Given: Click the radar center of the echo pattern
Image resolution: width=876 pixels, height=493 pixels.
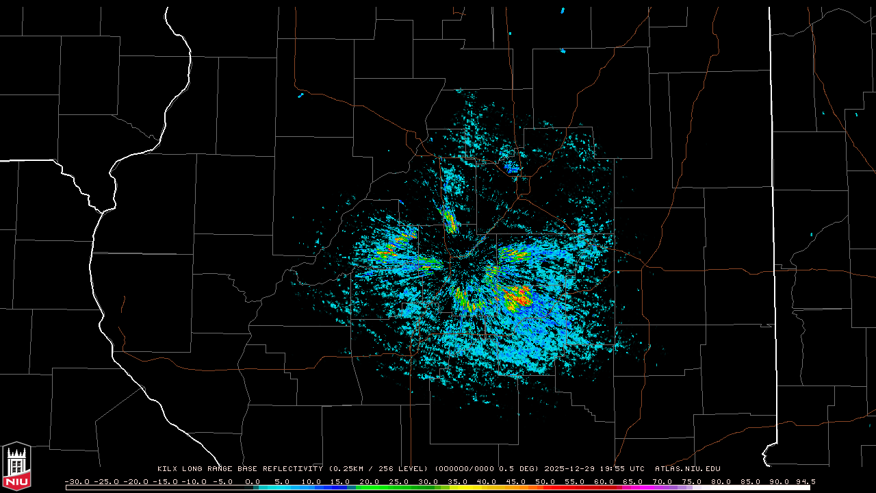Looking at the screenshot, I should click(467, 264).
